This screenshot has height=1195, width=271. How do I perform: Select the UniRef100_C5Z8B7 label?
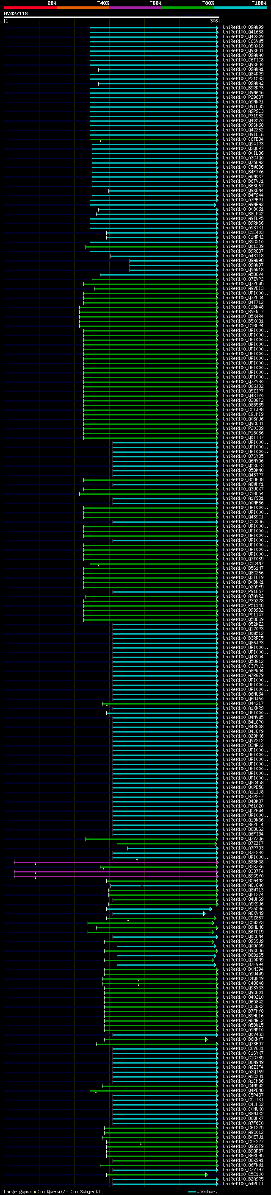pyautogui.click(x=243, y=918)
